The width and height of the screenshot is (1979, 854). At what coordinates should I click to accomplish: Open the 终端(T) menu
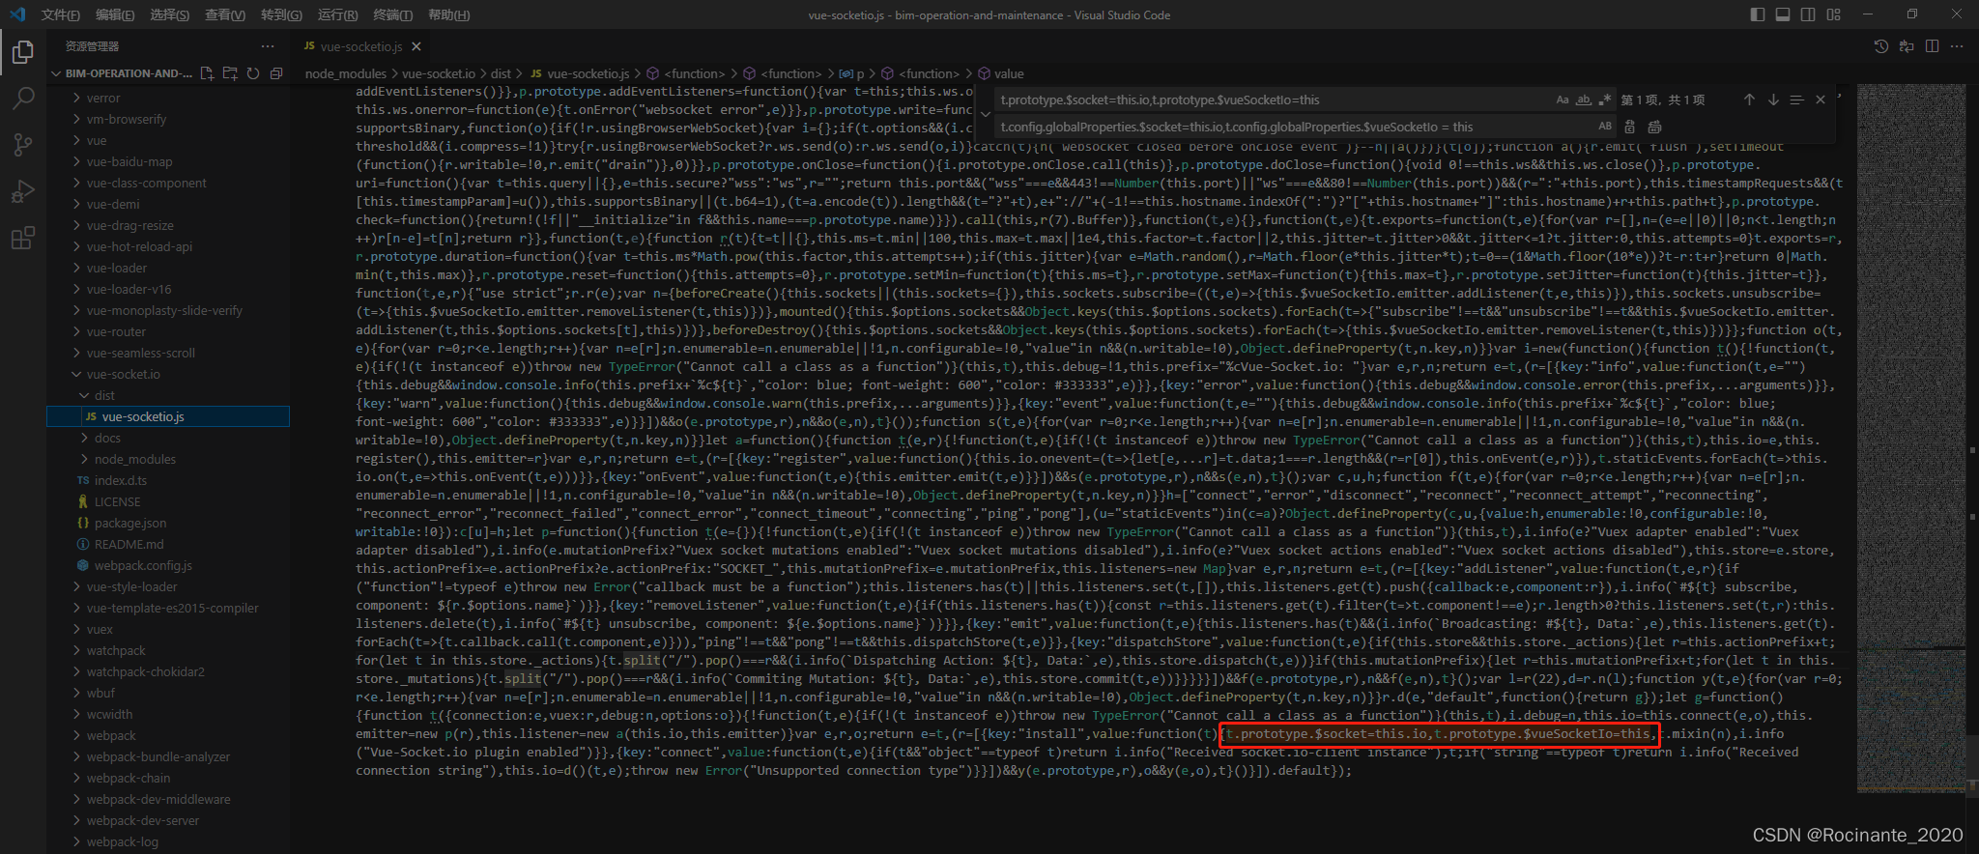click(x=392, y=14)
